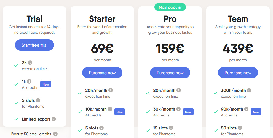
Task: Click info icon next to Team 300h/month
Action: pyautogui.click(x=249, y=90)
